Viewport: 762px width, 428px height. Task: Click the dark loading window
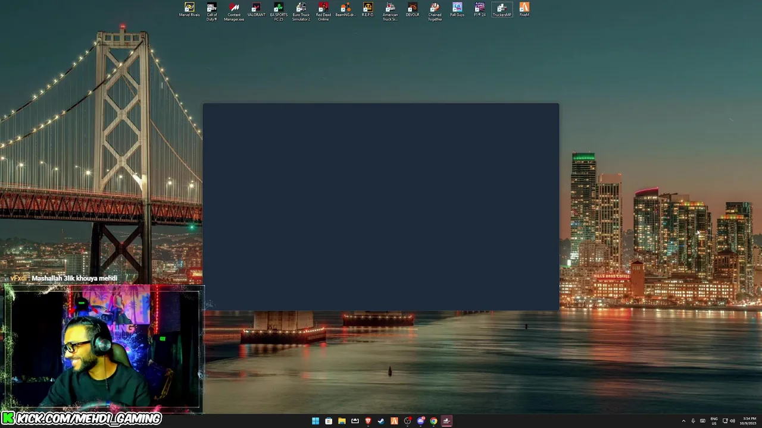click(381, 207)
